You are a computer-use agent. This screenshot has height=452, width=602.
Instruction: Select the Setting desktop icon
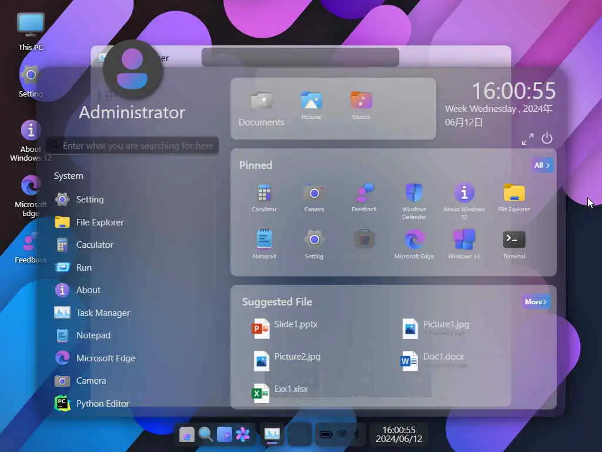31,81
